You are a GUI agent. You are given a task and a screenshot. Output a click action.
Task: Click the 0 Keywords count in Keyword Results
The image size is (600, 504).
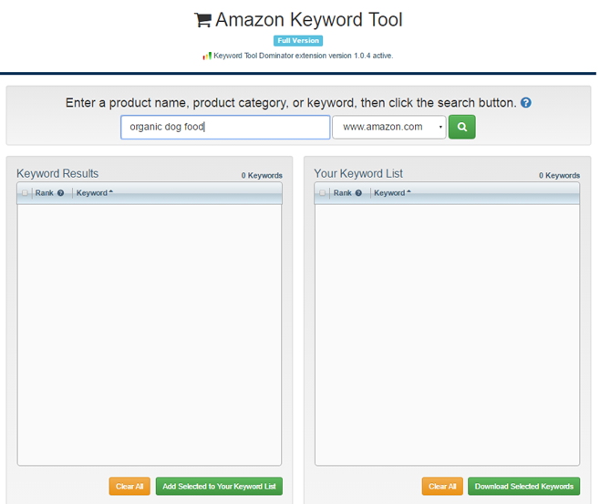pos(262,176)
